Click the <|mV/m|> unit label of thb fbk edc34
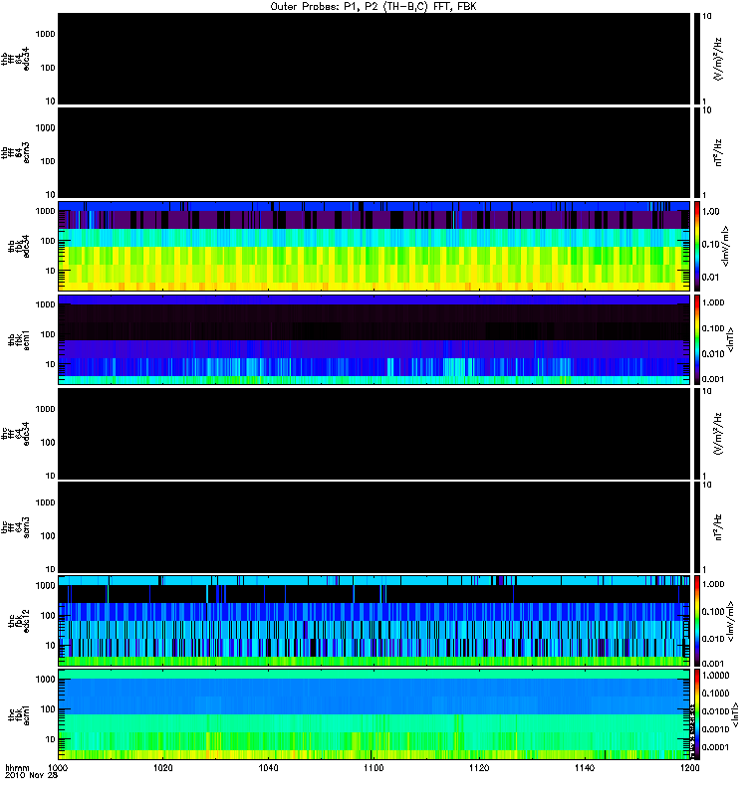The image size is (747, 796). point(726,246)
